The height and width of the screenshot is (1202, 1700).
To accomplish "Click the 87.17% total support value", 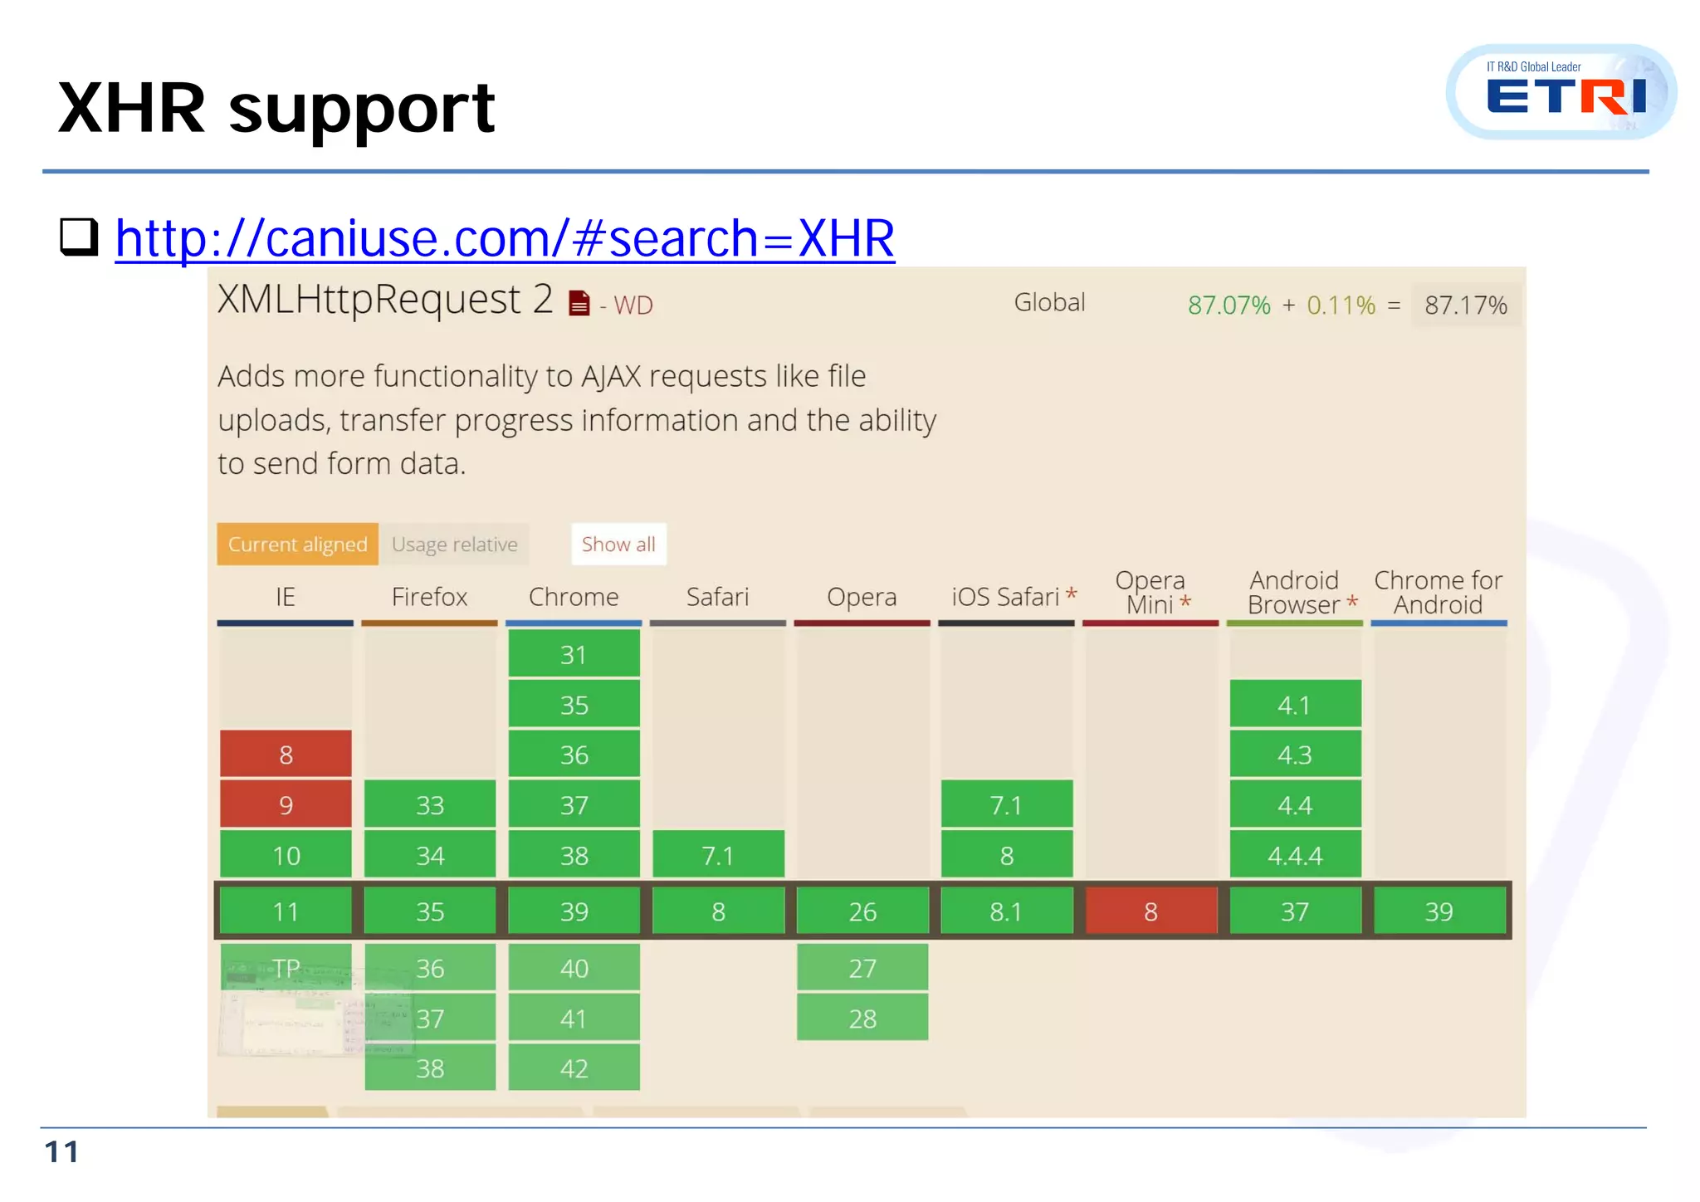I will (x=1466, y=305).
